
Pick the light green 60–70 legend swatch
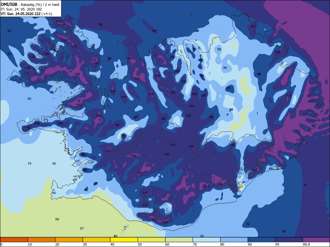[x=179, y=240]
